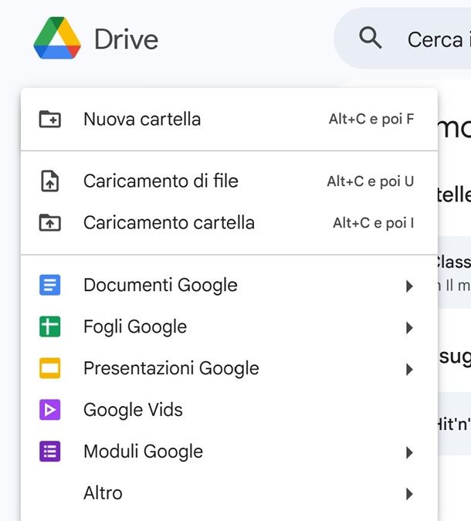
Task: Click the Google Drive logo icon
Action: pyautogui.click(x=57, y=39)
